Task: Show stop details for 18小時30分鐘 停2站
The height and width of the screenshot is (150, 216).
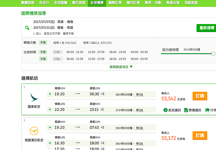Action: point(139,144)
